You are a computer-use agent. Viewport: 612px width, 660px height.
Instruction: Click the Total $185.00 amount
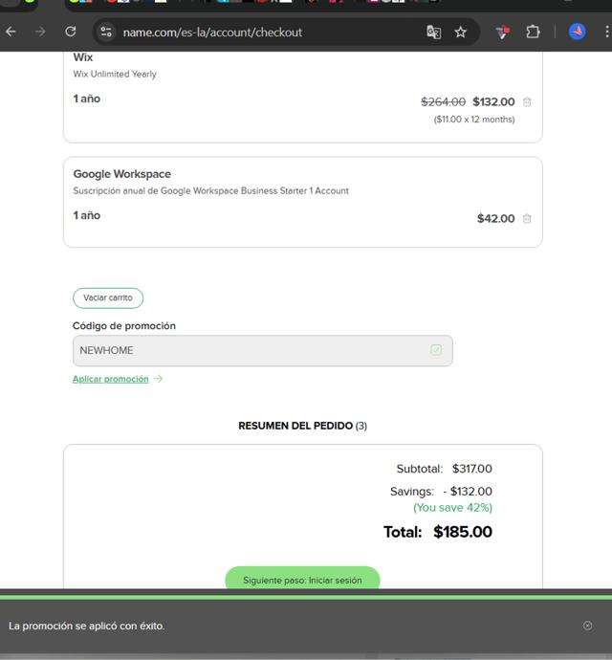coord(463,532)
